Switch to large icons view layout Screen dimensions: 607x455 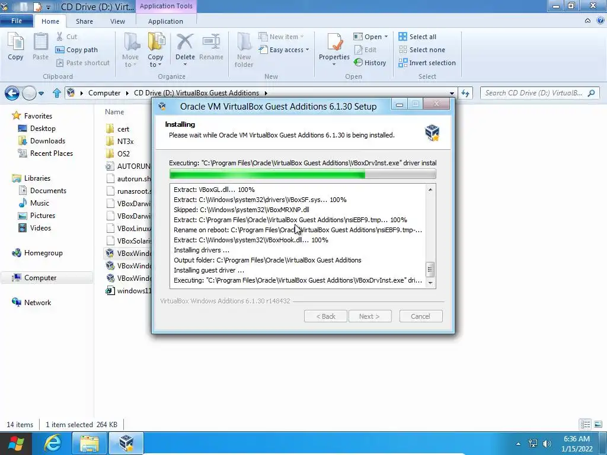pyautogui.click(x=598, y=424)
